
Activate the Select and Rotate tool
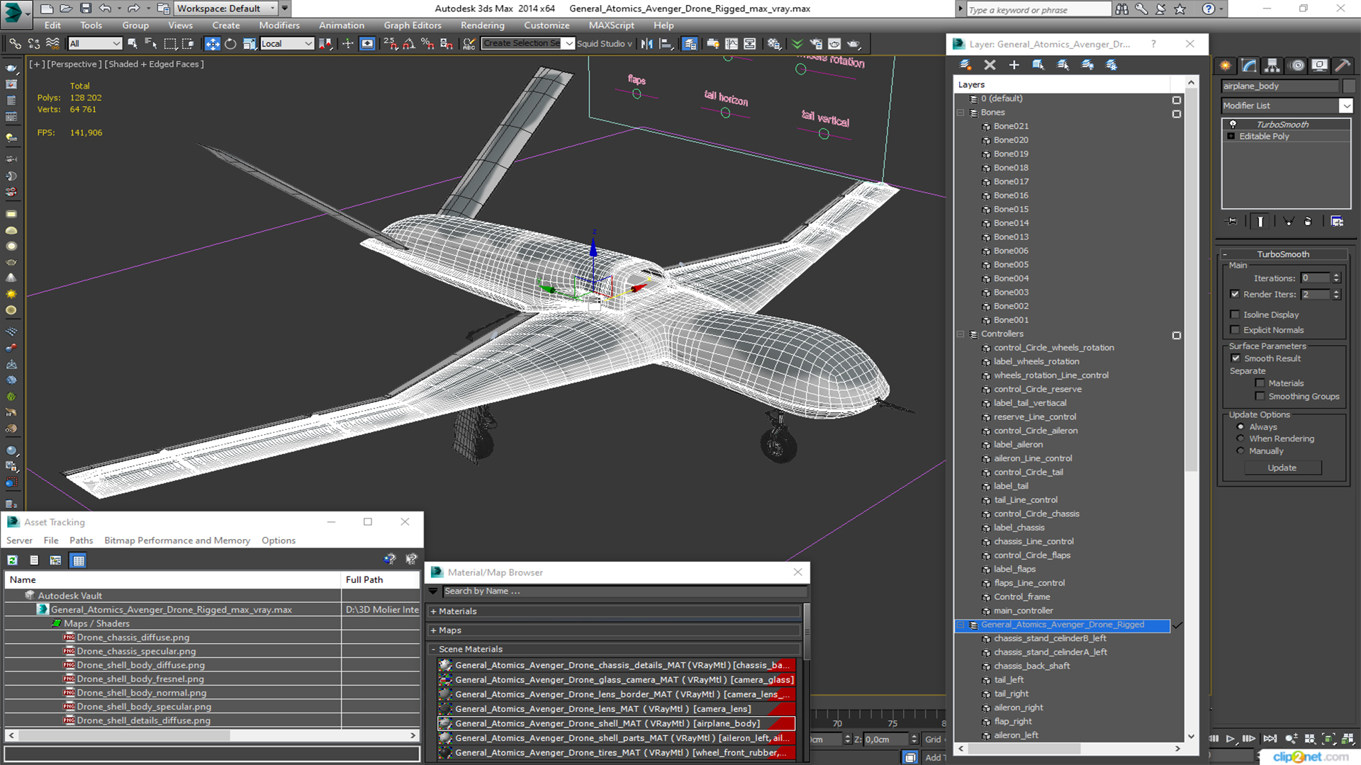click(x=230, y=44)
